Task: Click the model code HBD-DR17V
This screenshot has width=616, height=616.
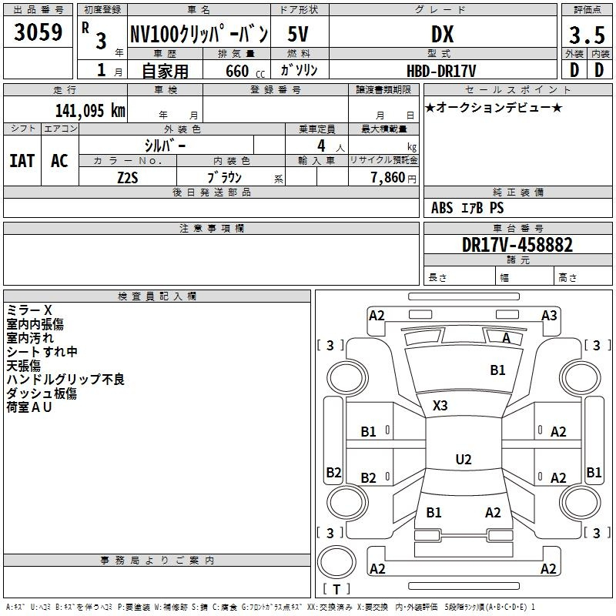Action: (441, 70)
